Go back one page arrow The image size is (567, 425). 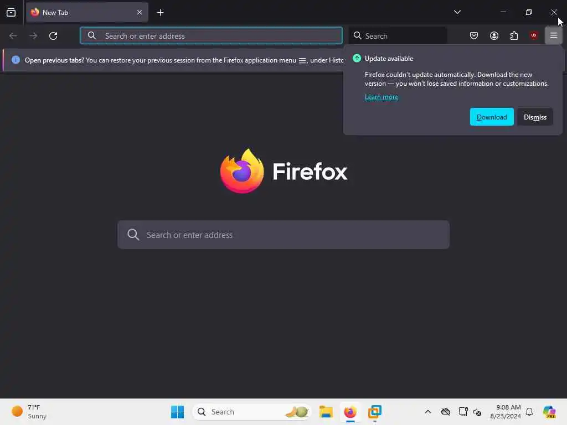click(13, 36)
